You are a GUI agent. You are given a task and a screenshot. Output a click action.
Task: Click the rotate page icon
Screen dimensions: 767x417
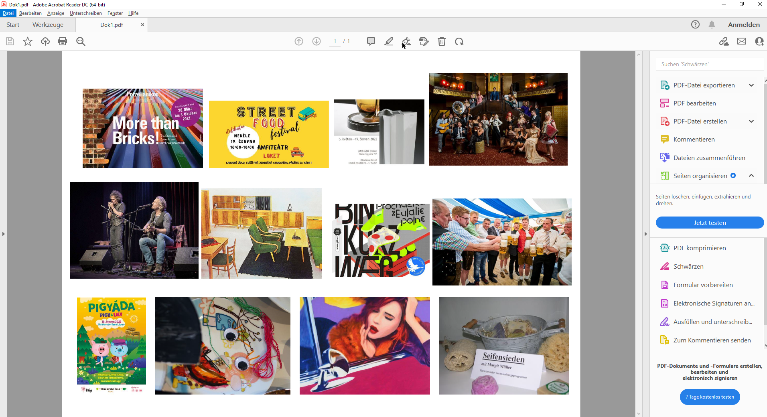[459, 41]
